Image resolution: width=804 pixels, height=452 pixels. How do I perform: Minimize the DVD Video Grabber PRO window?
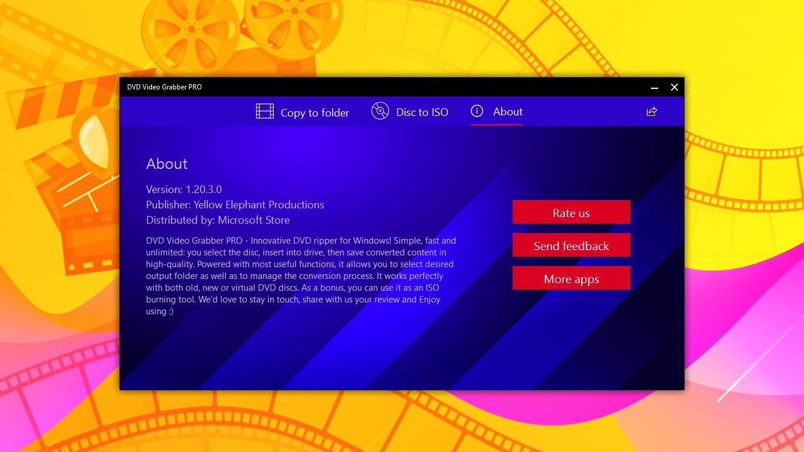[654, 87]
